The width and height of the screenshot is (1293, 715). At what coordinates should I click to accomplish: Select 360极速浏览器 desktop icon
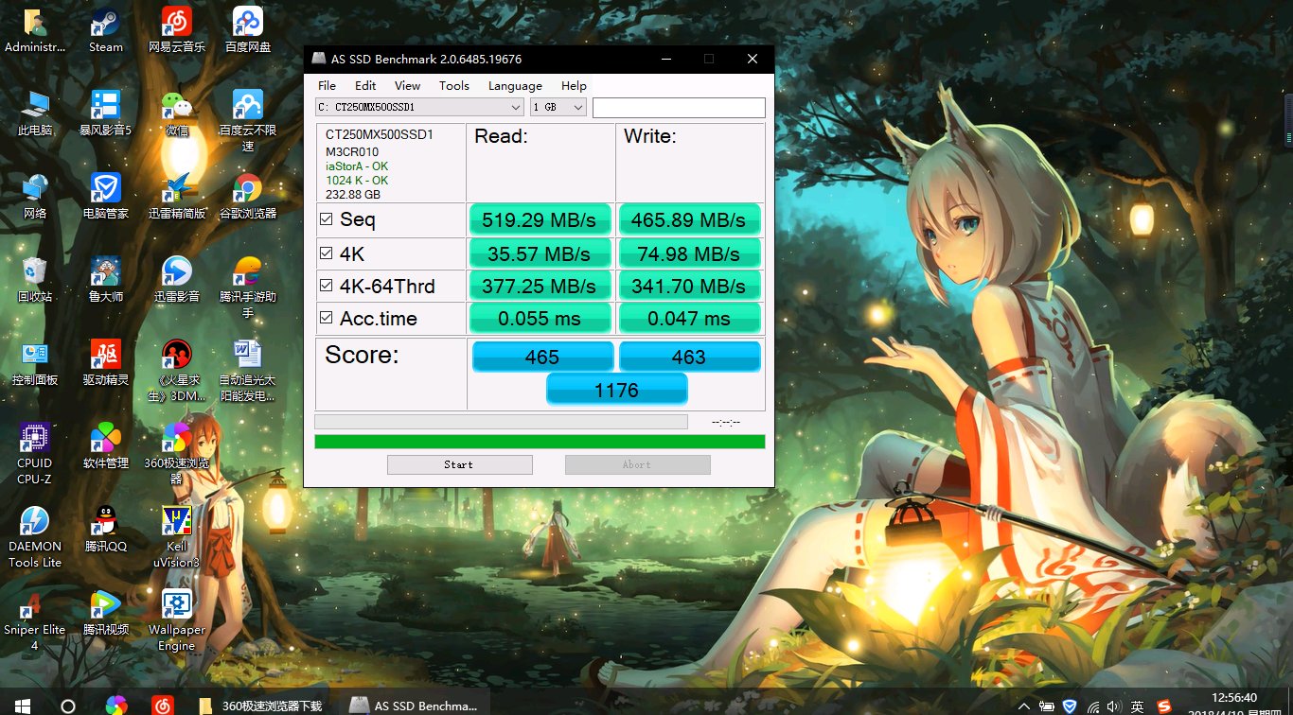(176, 453)
